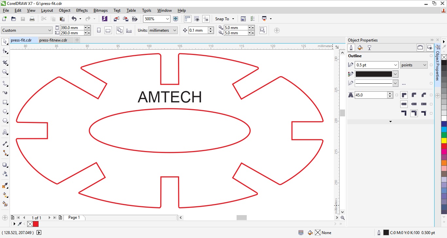Image resolution: width=447 pixels, height=238 pixels.
Task: Select the Drop Shadow tool
Action: point(5,165)
